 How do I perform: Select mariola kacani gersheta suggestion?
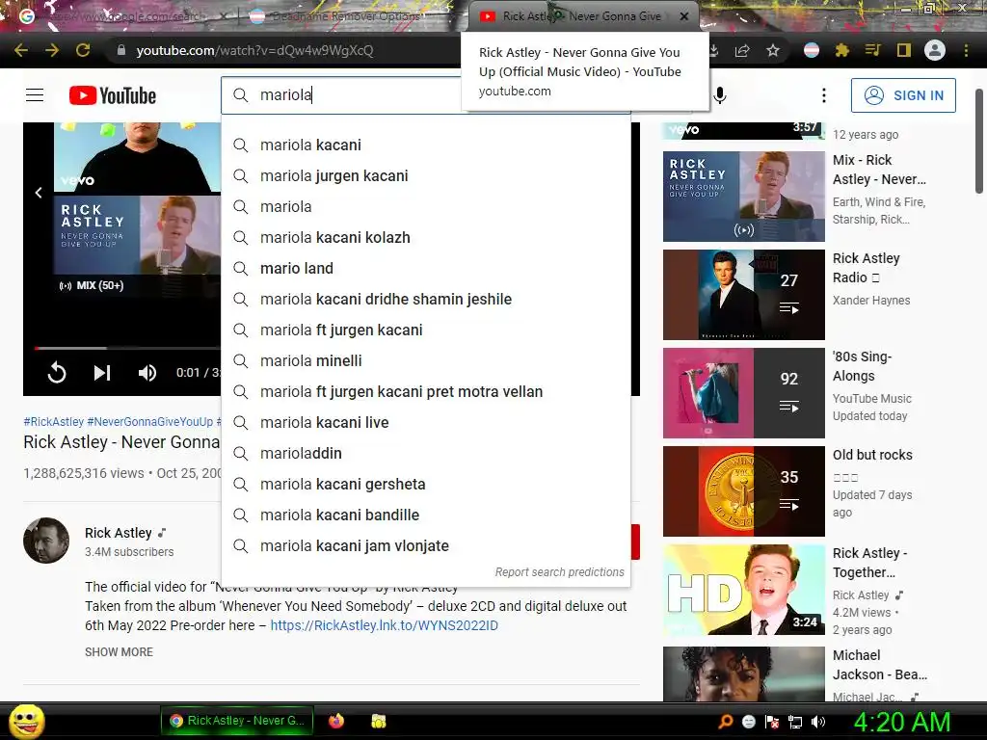[x=426, y=484]
